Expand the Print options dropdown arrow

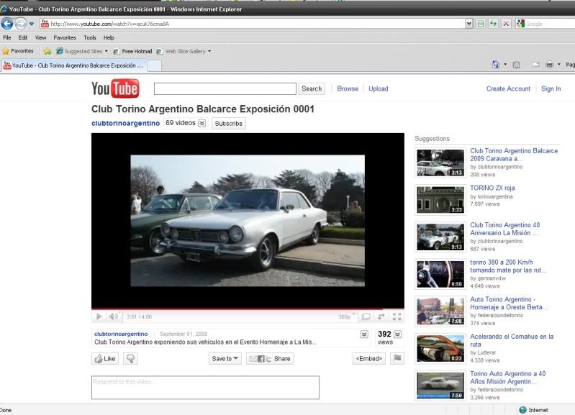click(559, 65)
